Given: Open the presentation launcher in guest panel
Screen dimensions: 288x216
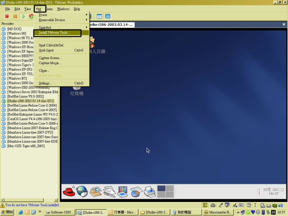Looking at the screenshot, I should coord(122,192).
